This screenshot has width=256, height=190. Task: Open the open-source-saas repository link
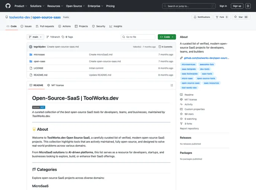tap(47, 17)
